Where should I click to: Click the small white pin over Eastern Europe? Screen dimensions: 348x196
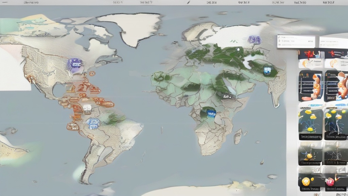coord(238,50)
